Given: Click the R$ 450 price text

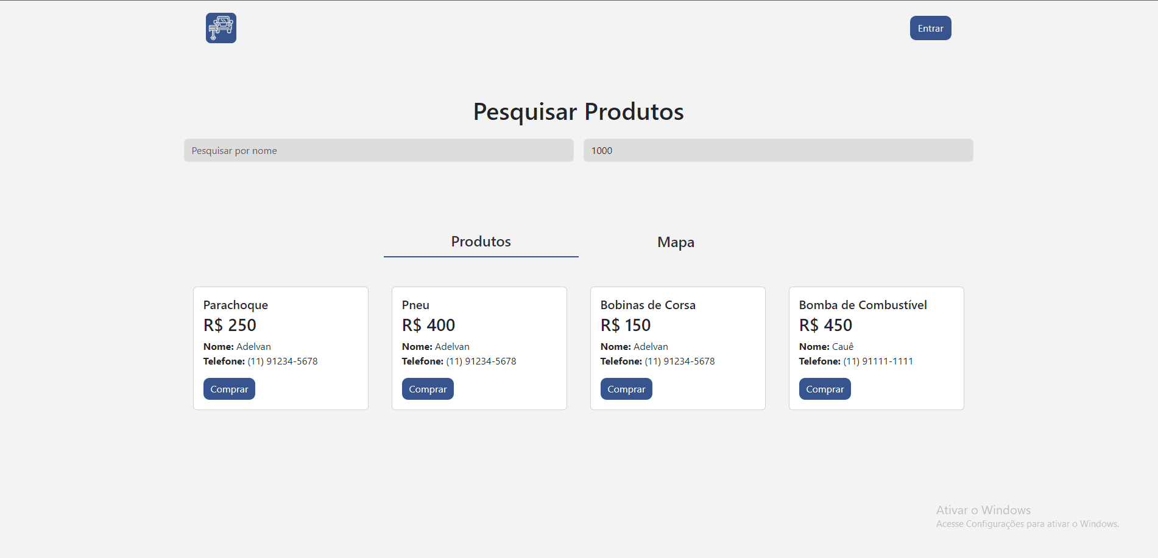Looking at the screenshot, I should (x=825, y=325).
